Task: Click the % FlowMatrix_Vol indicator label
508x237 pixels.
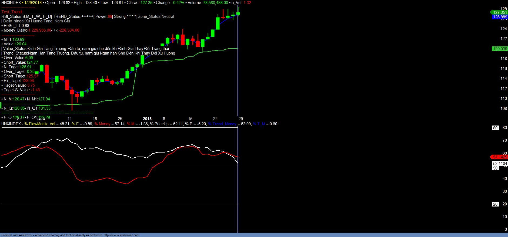Action: 40,124
